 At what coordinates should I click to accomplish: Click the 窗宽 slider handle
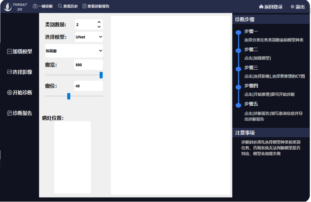coord(101,75)
